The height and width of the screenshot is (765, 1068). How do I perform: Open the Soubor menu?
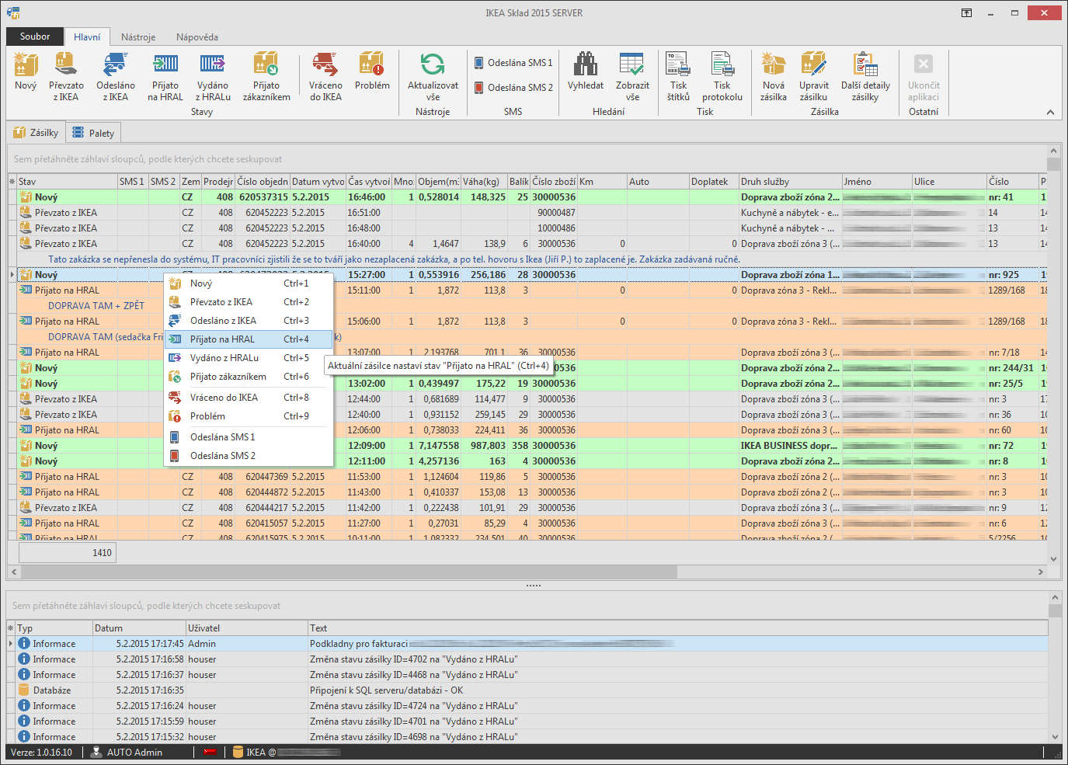click(35, 37)
